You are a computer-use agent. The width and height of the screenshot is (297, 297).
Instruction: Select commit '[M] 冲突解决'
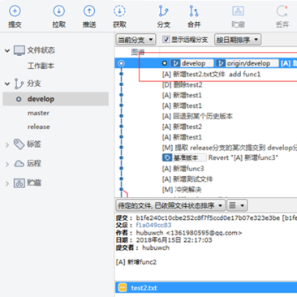coord(182,190)
